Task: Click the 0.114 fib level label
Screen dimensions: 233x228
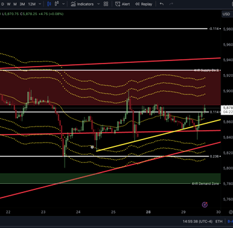Action: (214, 112)
